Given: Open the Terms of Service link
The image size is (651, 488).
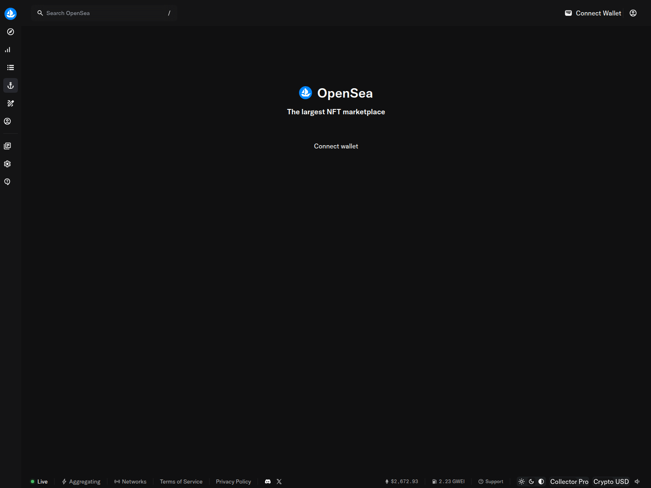Looking at the screenshot, I should click(x=181, y=481).
